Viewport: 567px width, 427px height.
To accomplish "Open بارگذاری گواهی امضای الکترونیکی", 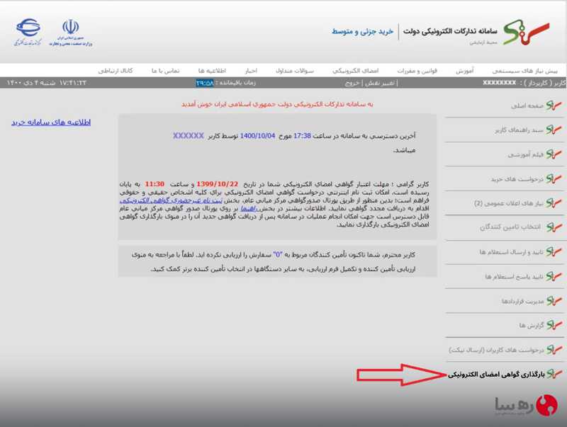I will click(x=496, y=375).
